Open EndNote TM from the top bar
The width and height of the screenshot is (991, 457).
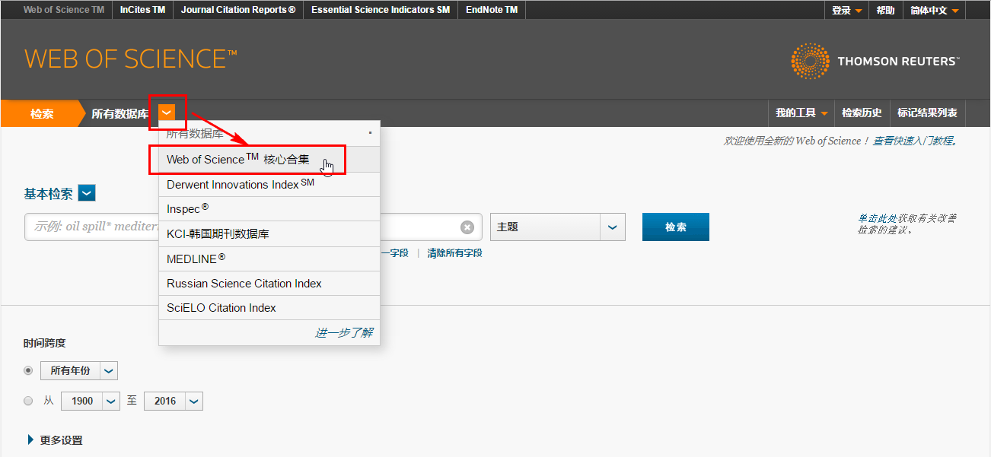[x=491, y=10]
